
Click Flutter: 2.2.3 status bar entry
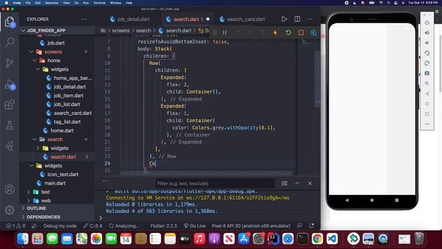164,226
